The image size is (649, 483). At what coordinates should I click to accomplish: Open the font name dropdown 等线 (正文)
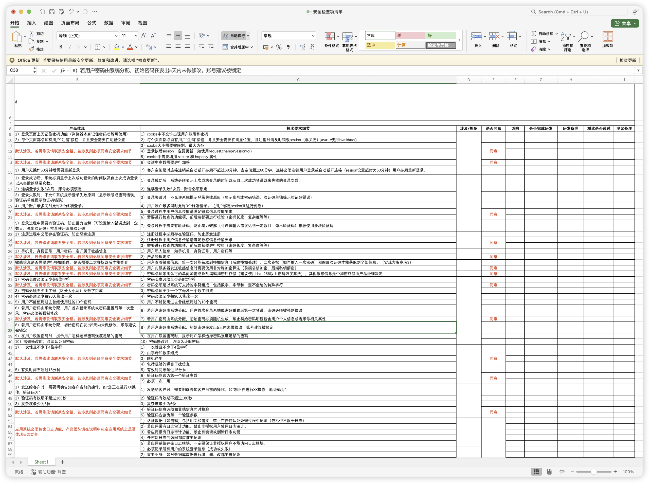[116, 36]
